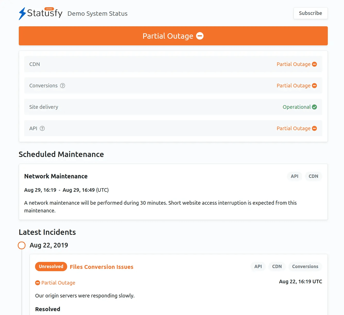Viewport: 344px width, 315px height.
Task: Click the Site delivery component row
Action: [154, 107]
